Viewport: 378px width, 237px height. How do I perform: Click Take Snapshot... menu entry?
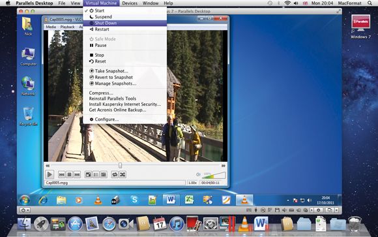(x=125, y=71)
